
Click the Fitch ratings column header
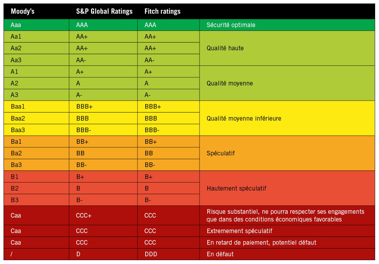163,11
